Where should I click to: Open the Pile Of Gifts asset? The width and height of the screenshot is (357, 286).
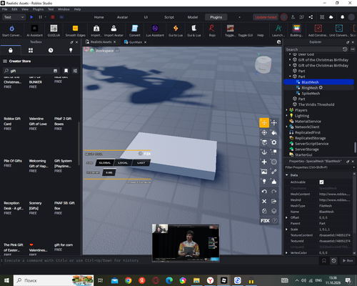click(x=13, y=161)
